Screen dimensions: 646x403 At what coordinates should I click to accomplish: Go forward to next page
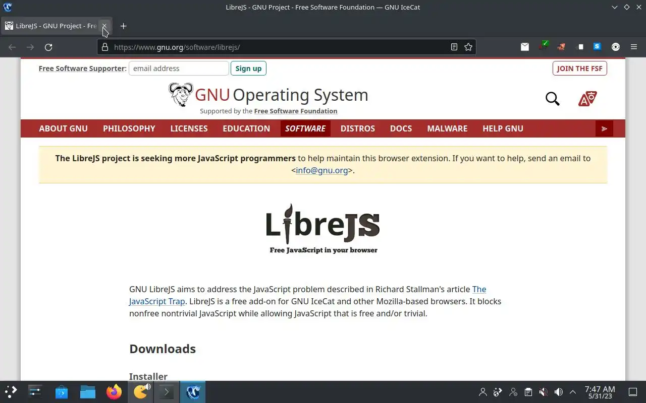pos(30,47)
